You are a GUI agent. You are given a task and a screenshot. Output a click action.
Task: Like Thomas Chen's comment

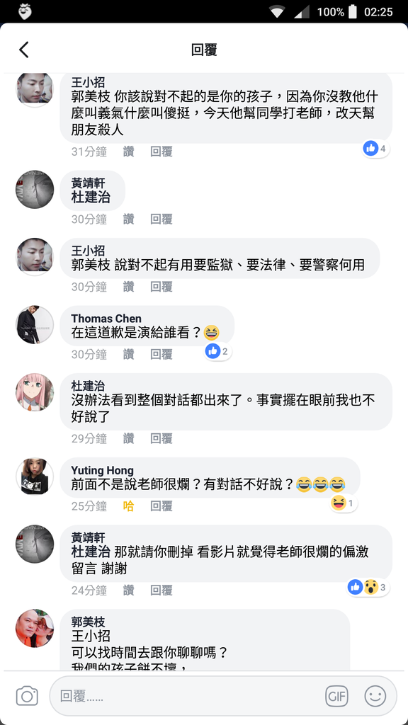point(129,355)
